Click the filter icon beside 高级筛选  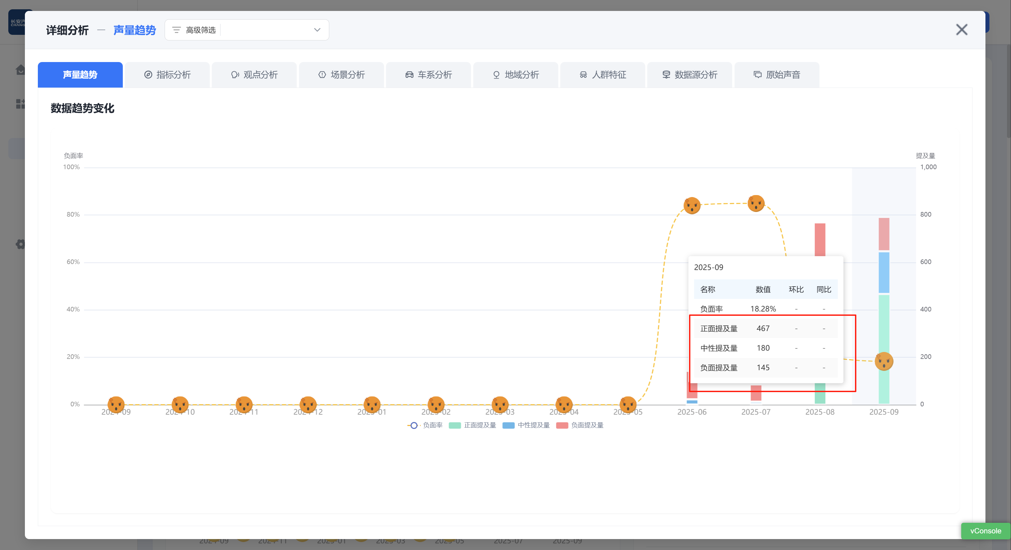click(176, 30)
